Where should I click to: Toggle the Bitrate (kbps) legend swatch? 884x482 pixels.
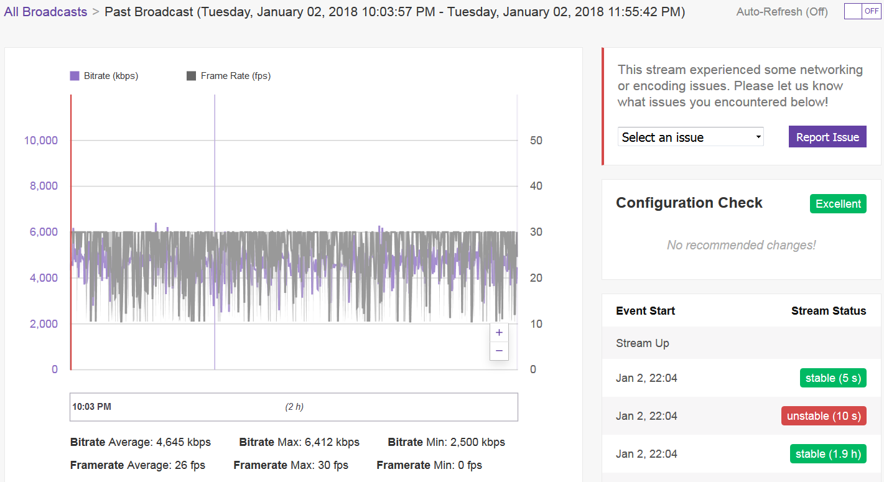pyautogui.click(x=75, y=76)
